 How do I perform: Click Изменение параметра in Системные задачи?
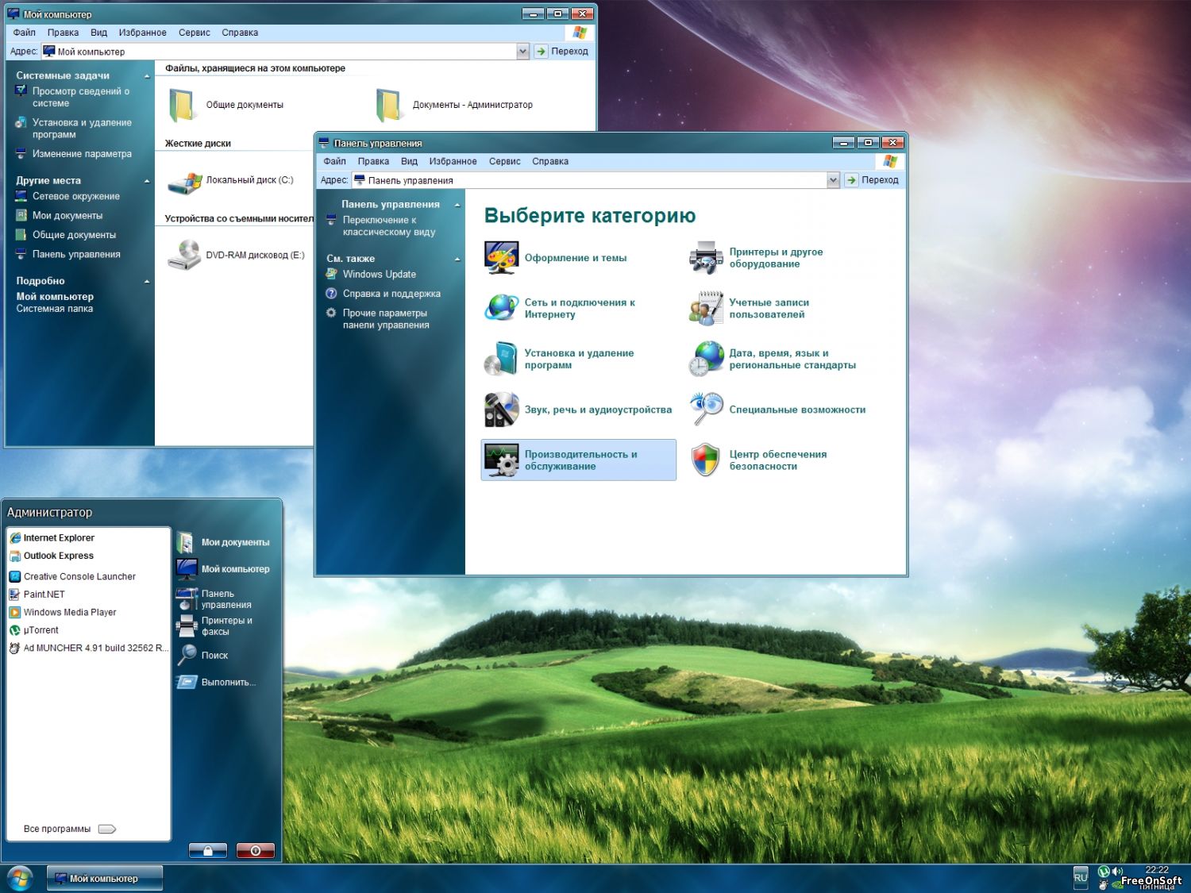tap(82, 154)
